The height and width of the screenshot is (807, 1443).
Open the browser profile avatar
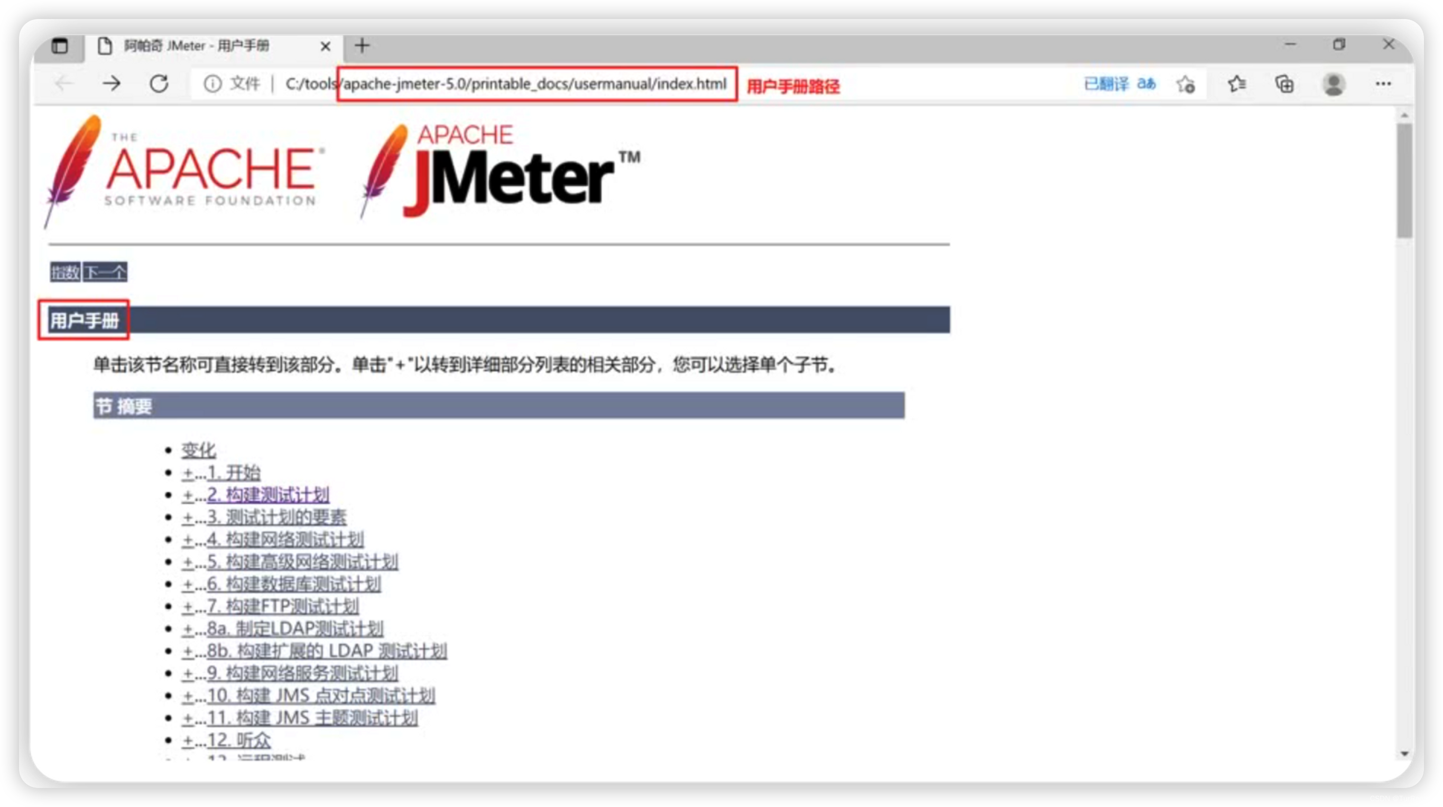coord(1334,84)
